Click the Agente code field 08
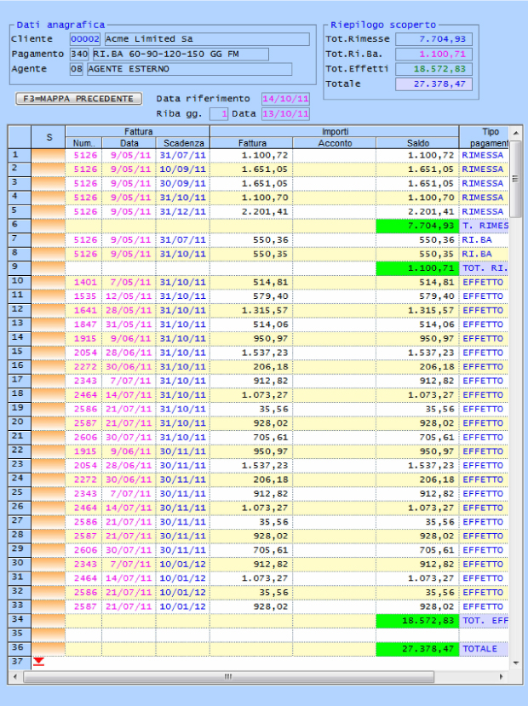528x706 pixels. point(77,69)
